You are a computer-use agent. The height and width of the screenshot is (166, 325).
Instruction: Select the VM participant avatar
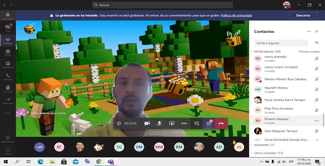(139, 147)
